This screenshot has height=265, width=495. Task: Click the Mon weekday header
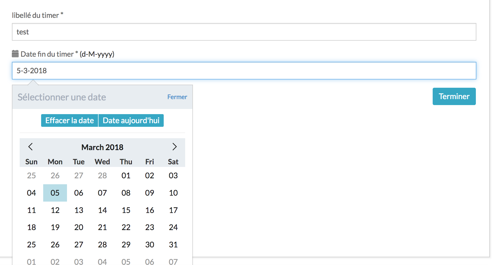[x=55, y=162]
